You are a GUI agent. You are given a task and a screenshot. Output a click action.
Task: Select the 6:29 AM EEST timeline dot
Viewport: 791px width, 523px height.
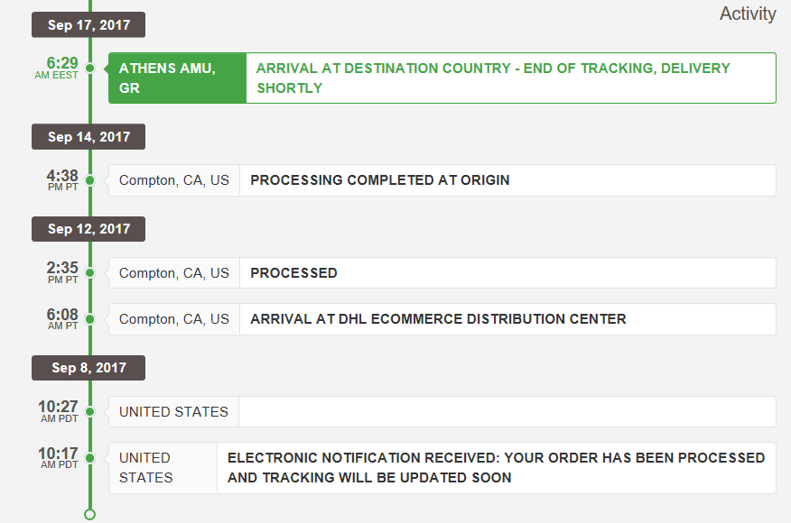pyautogui.click(x=89, y=68)
